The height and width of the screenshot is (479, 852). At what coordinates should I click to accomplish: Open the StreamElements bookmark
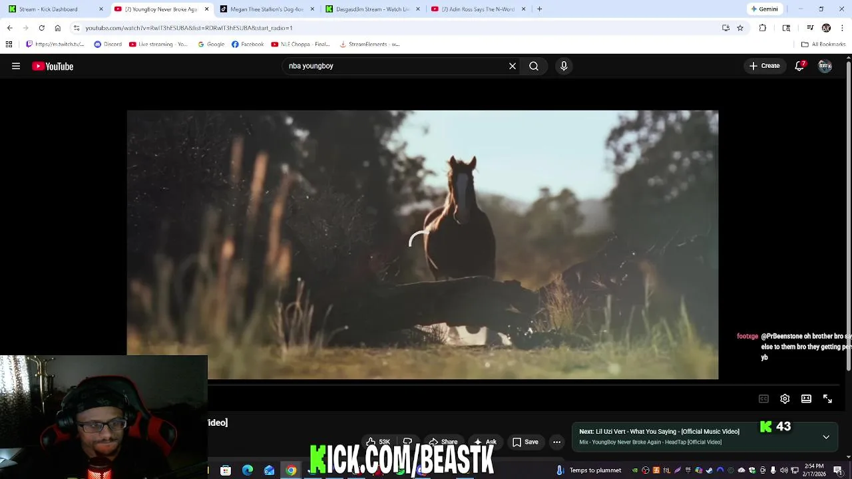pyautogui.click(x=369, y=44)
